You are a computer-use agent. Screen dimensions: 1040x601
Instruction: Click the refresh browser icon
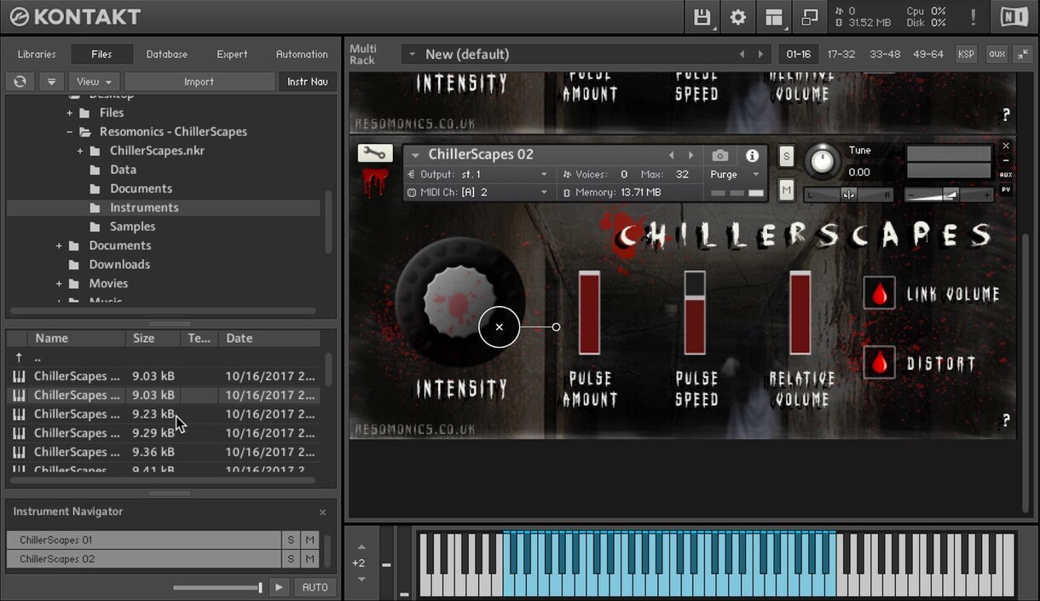pyautogui.click(x=20, y=81)
